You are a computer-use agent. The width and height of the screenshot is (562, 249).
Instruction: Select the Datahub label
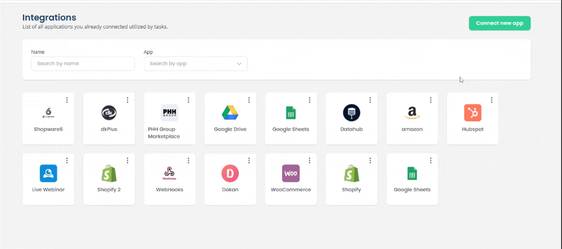point(352,129)
